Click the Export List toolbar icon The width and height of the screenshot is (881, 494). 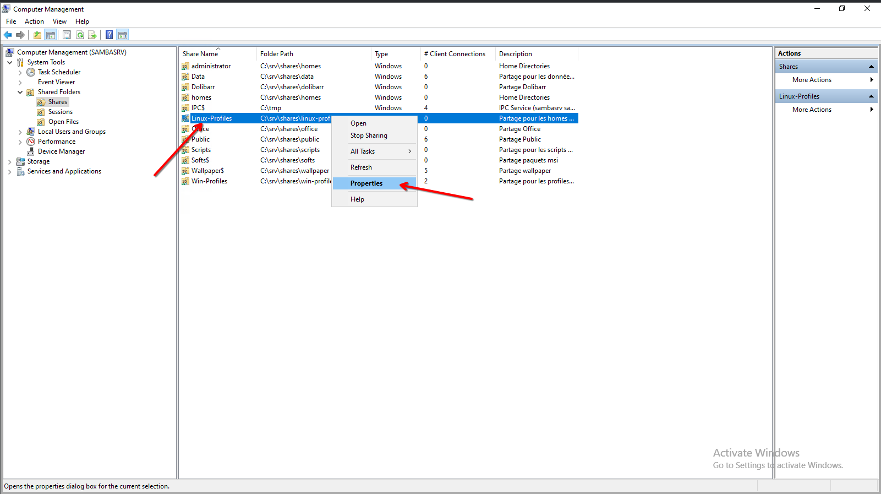[x=92, y=35]
